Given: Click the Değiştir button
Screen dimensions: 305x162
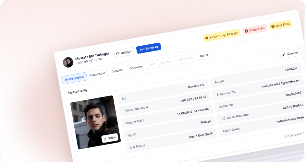Looking at the screenshot, I should coord(124,52).
